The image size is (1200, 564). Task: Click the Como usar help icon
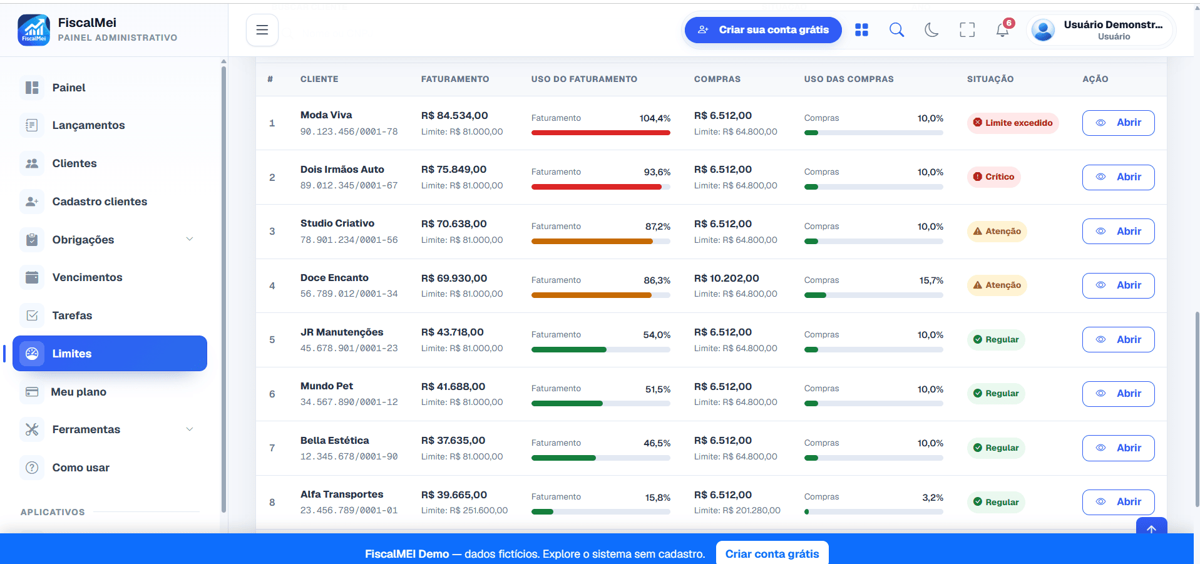tap(32, 468)
